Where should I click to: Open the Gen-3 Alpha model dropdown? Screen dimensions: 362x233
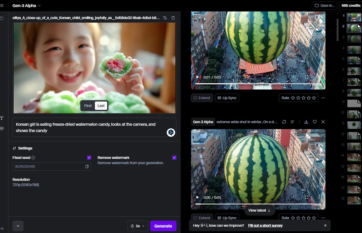click(x=26, y=5)
